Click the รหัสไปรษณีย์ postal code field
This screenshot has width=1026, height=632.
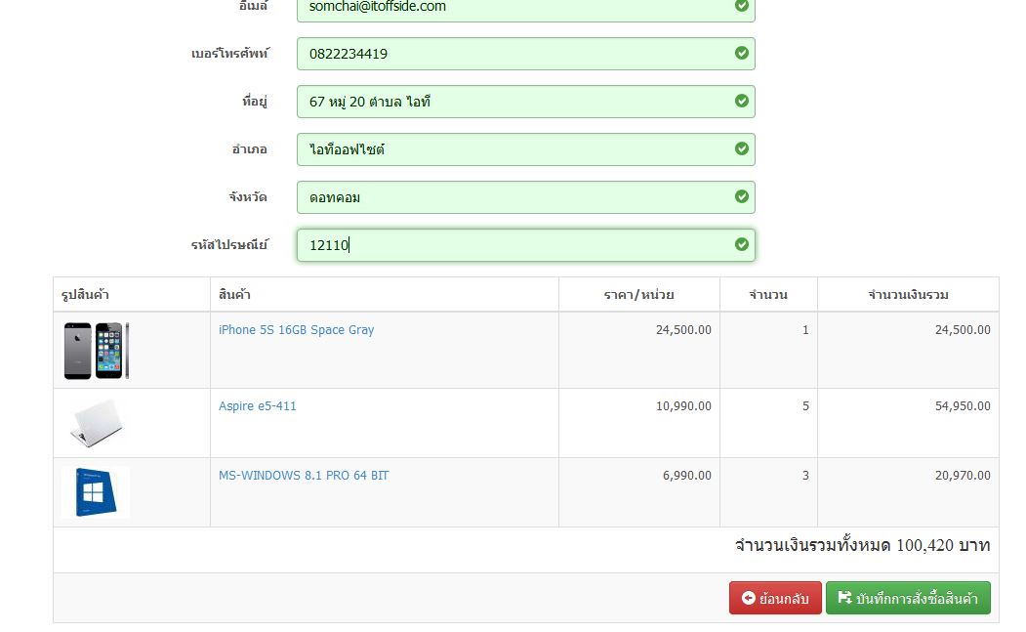pyautogui.click(x=525, y=245)
